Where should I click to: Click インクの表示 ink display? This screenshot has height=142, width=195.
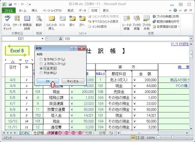97,26
